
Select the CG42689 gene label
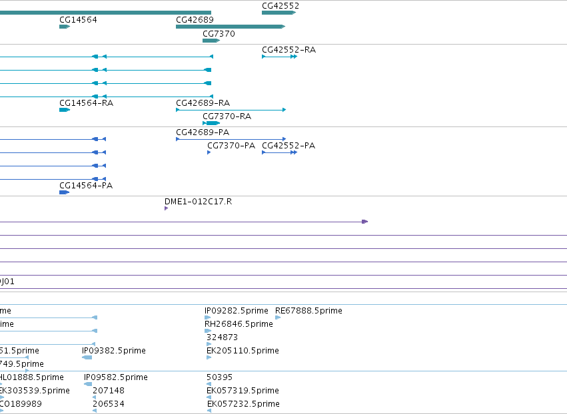195,20
